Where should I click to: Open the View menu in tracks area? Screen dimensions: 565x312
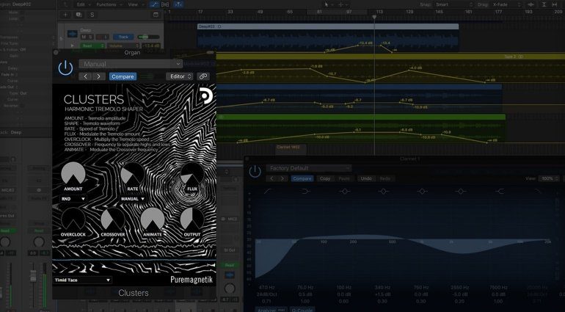coord(135,4)
